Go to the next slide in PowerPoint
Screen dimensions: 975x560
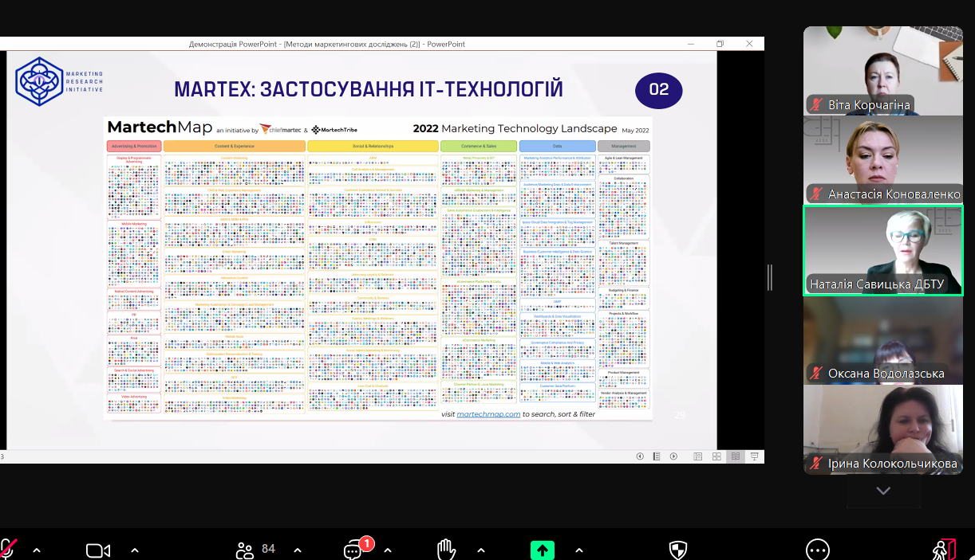pos(673,456)
